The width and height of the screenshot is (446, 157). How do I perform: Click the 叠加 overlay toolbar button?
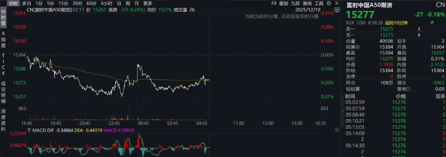tap(283, 3)
